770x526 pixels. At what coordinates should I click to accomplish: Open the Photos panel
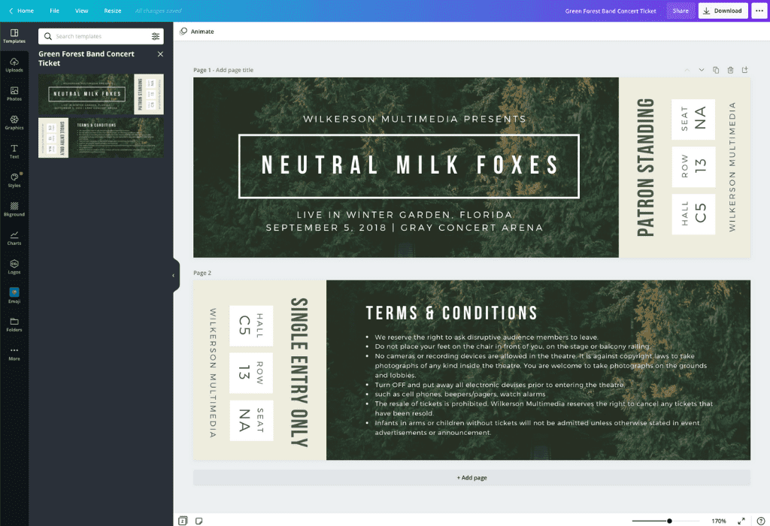click(x=15, y=94)
